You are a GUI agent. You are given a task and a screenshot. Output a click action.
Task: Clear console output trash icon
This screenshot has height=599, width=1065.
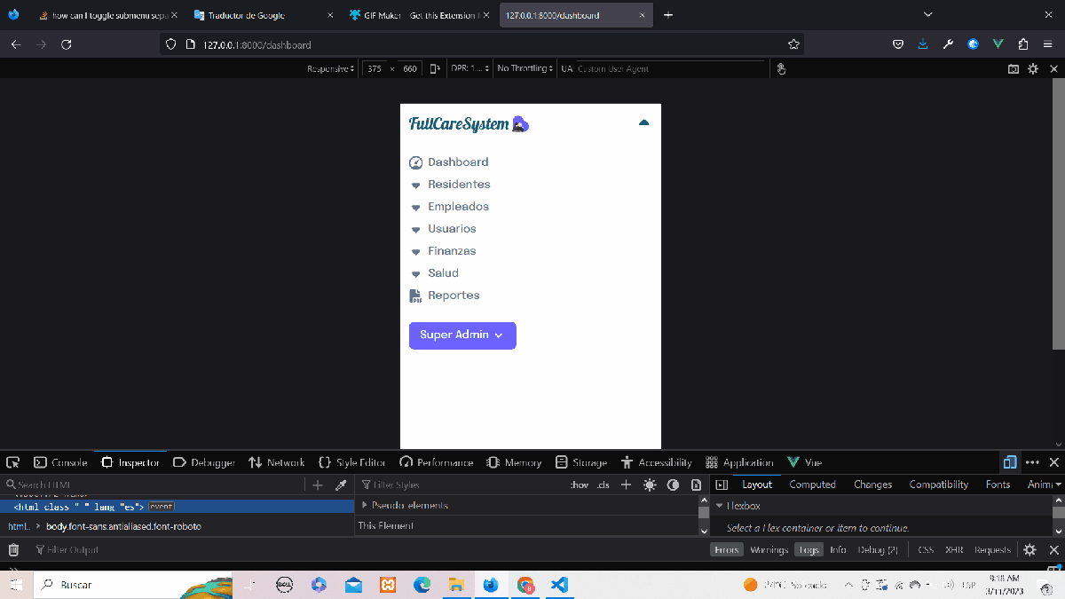[x=13, y=550]
